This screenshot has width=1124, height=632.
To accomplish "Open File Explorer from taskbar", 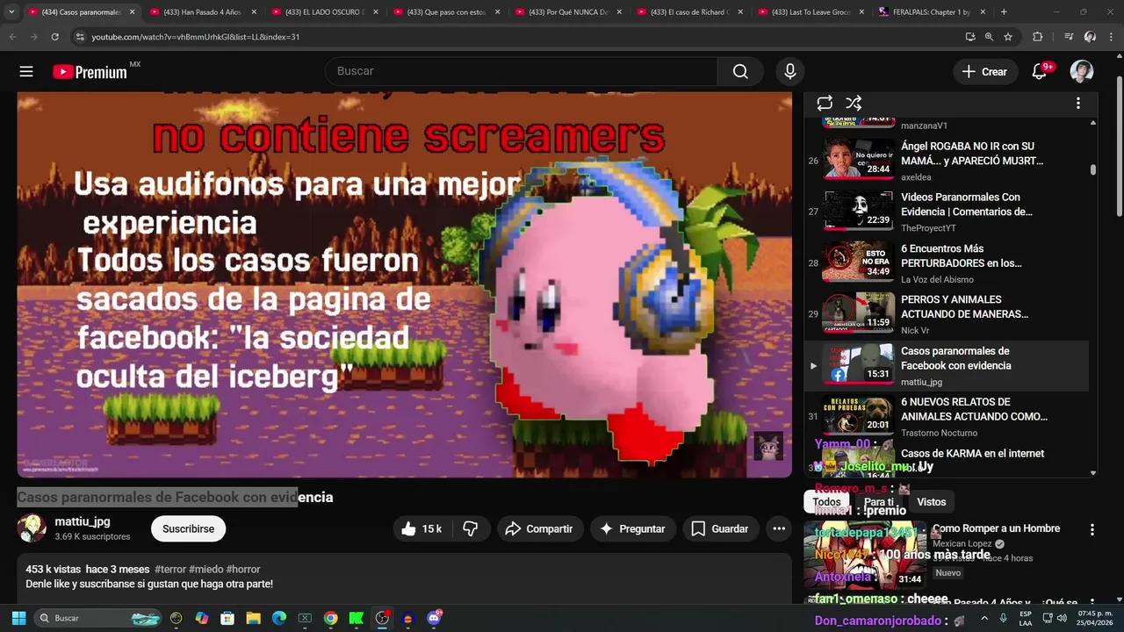I will 253,618.
